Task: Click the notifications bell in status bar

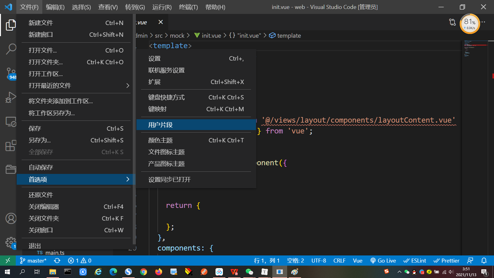Action: pos(484,261)
